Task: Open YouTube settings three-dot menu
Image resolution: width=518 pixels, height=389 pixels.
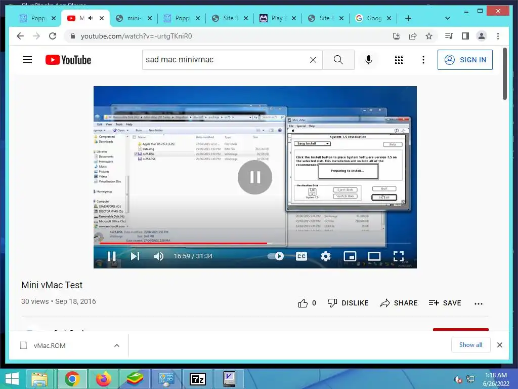Action: click(423, 60)
